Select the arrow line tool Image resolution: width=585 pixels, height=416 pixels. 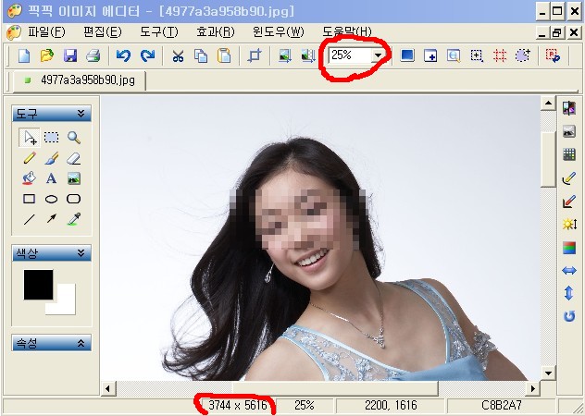[x=52, y=218]
